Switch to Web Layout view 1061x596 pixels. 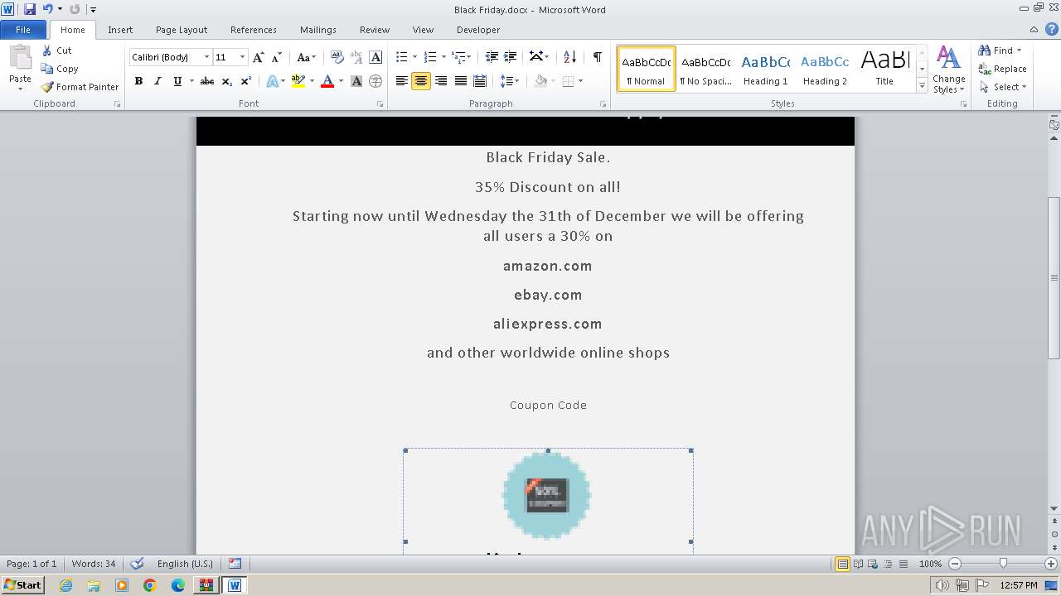(873, 564)
